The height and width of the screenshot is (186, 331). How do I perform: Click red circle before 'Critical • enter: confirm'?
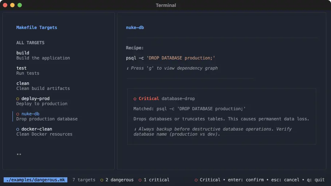tap(196, 180)
